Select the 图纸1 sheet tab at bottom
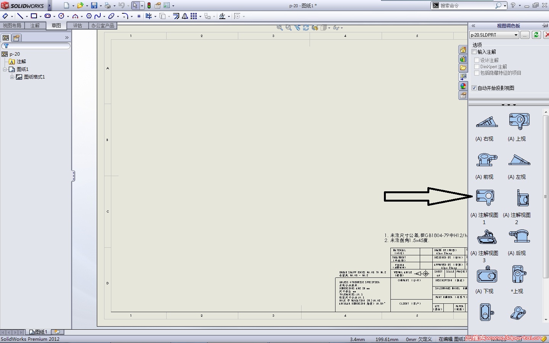Image resolution: width=549 pixels, height=343 pixels. 39,332
